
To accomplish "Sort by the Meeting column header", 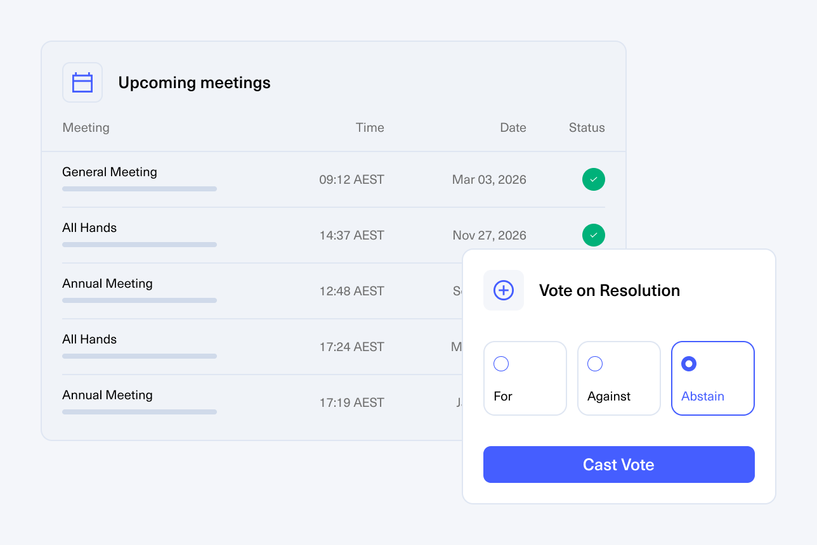I will pos(86,127).
